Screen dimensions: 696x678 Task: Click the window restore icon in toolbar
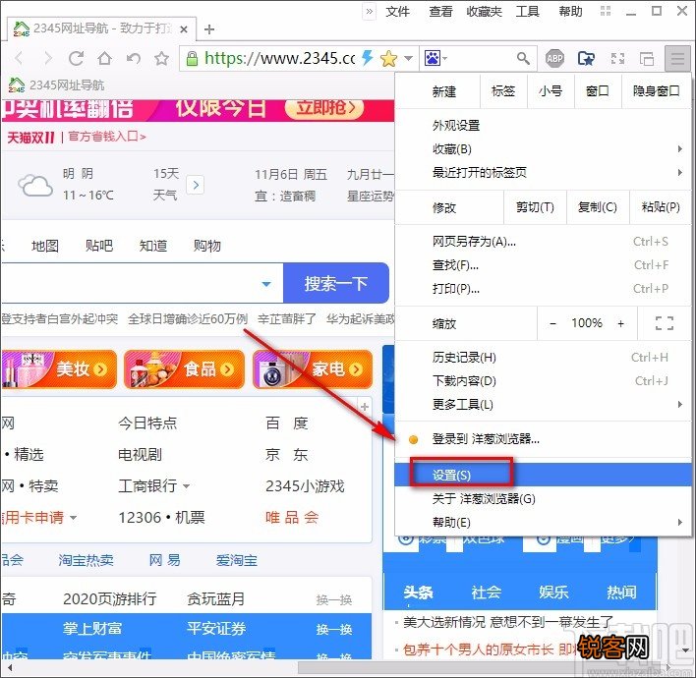click(647, 58)
